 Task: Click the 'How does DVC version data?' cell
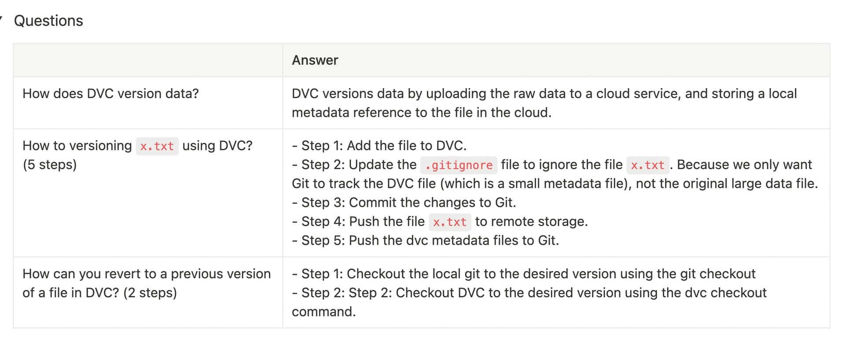coord(110,93)
